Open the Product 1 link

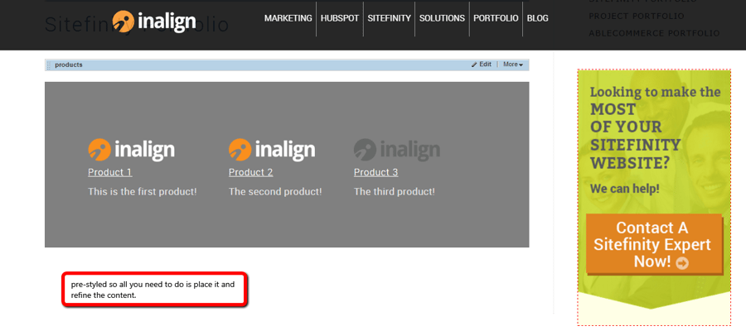110,172
